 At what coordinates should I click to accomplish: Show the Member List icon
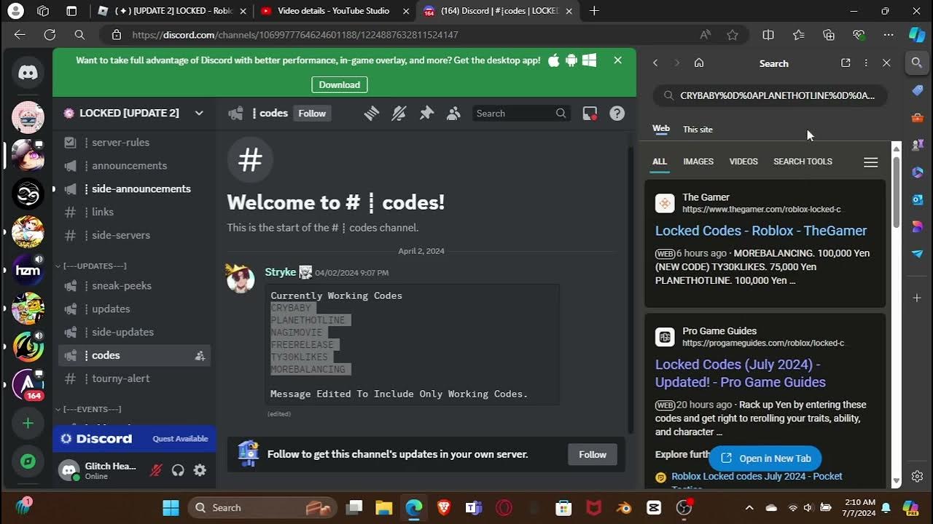coord(453,114)
